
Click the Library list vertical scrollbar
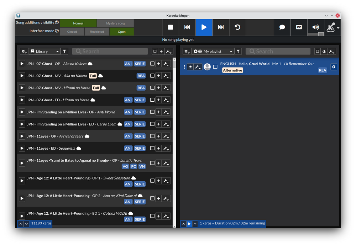tap(174, 143)
